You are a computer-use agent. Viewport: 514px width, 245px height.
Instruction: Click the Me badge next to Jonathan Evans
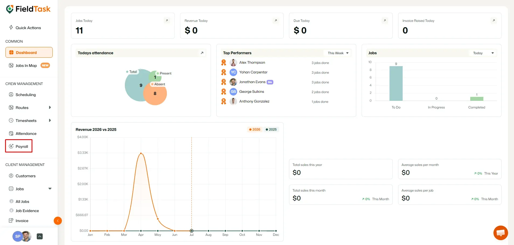pyautogui.click(x=270, y=82)
